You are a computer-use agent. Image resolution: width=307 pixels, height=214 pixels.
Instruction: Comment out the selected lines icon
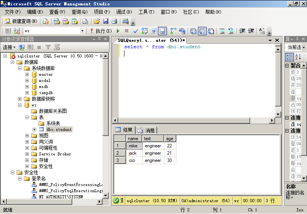point(222,31)
